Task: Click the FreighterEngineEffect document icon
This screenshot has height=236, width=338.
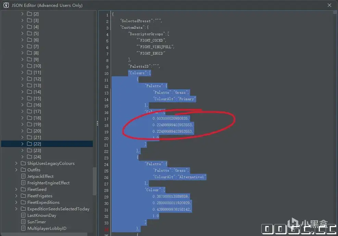Action: 23,183
